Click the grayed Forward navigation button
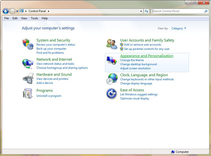The width and height of the screenshot is (211, 156). pyautogui.click(x=12, y=11)
